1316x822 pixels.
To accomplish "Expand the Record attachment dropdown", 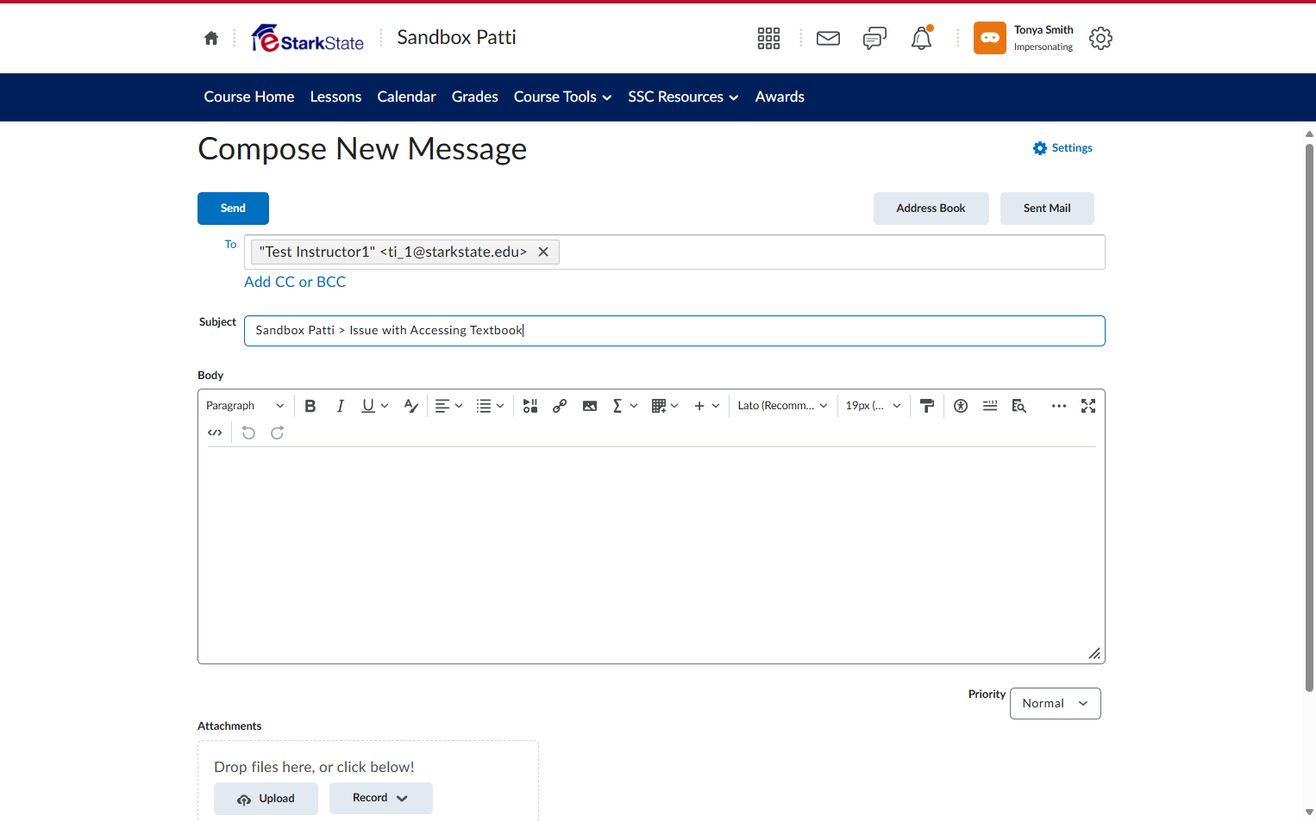I will click(380, 798).
